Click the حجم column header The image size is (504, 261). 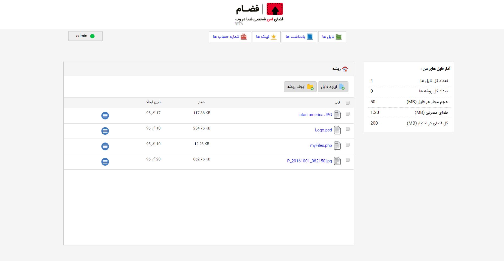click(202, 102)
